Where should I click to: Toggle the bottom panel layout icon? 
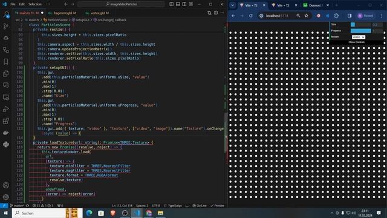178,4
